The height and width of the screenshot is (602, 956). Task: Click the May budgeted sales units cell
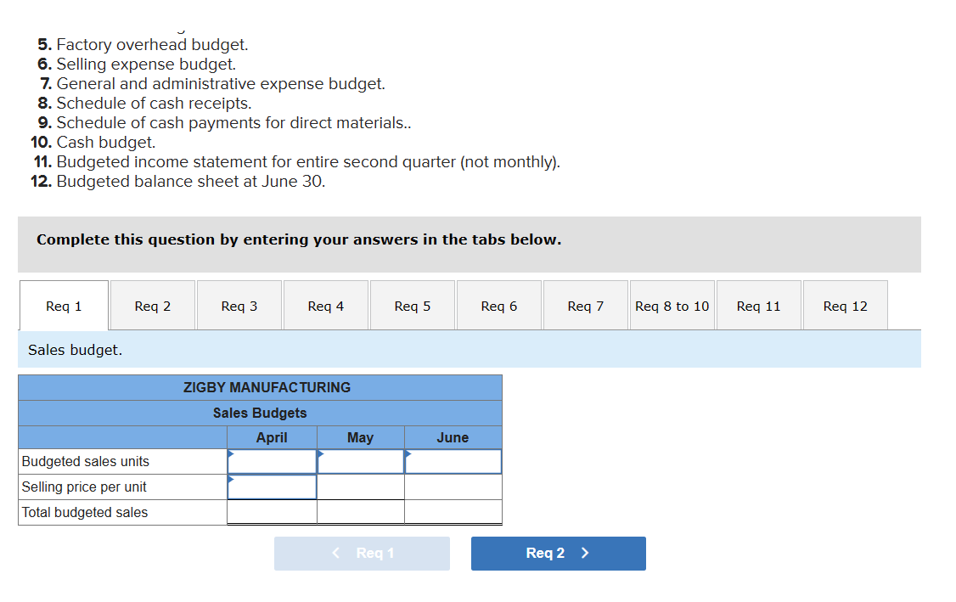360,461
